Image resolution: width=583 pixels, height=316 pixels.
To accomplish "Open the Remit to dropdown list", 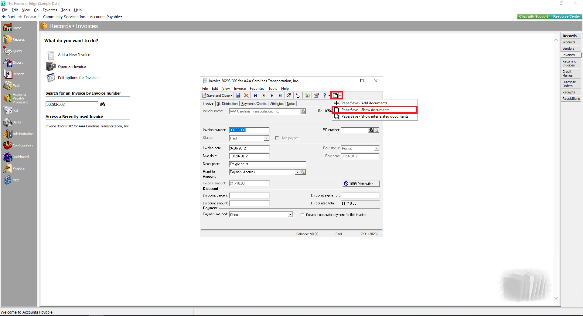I will 297,172.
